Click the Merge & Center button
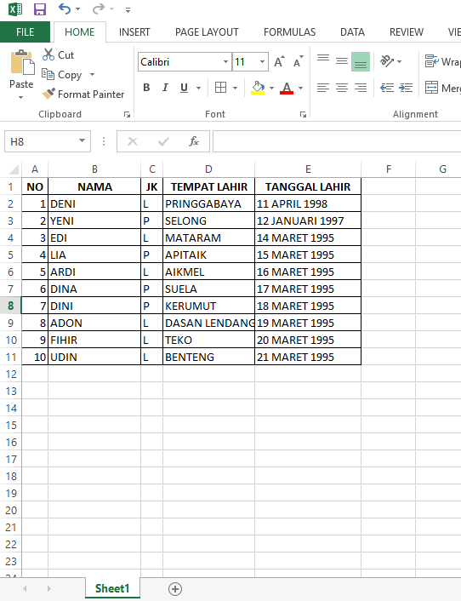 (442, 88)
